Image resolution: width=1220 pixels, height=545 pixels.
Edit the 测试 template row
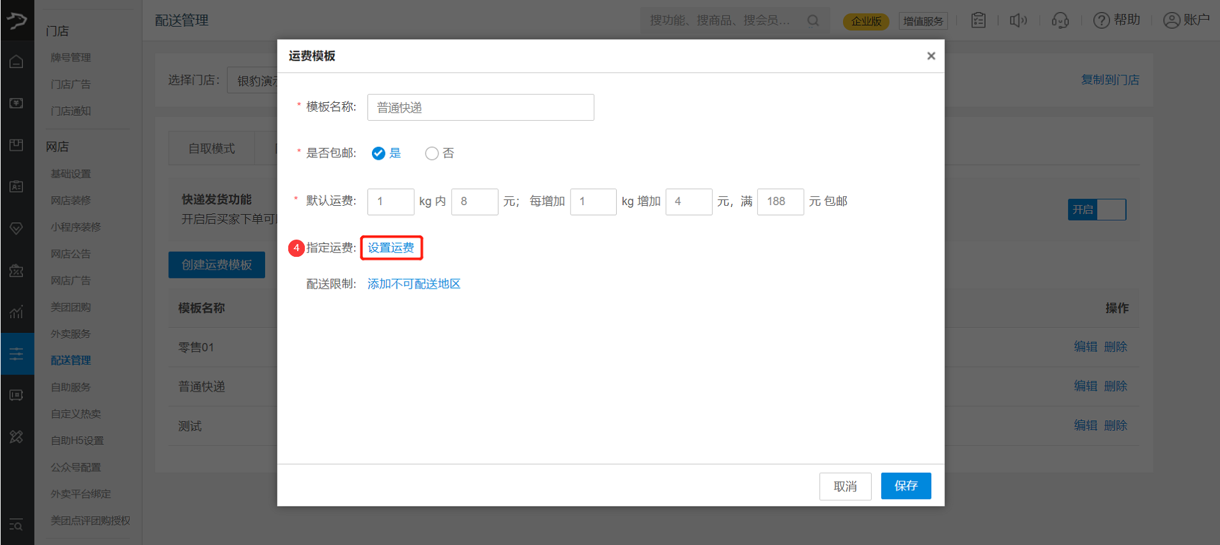pos(1086,426)
